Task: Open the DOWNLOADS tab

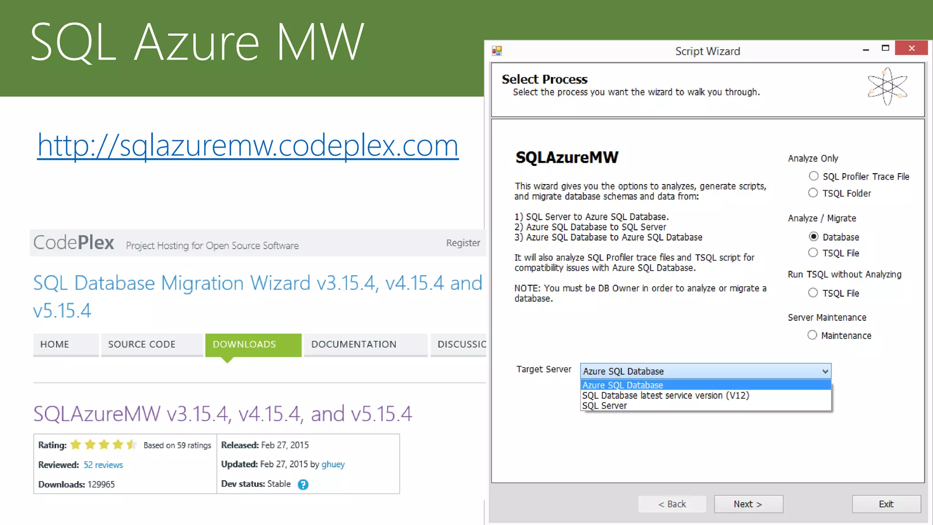Action: click(253, 345)
